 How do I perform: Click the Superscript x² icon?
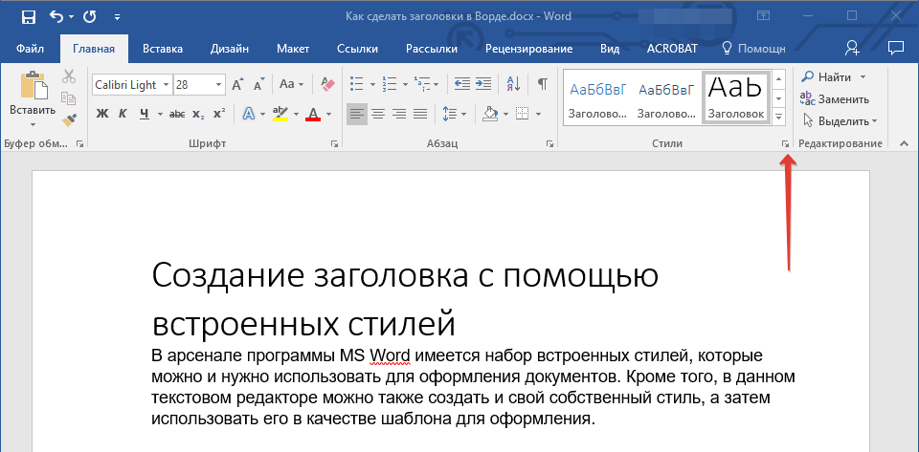pos(219,114)
